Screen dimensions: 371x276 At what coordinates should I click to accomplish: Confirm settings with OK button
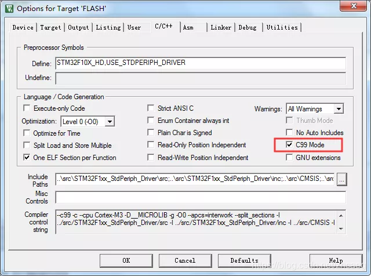pyautogui.click(x=126, y=260)
